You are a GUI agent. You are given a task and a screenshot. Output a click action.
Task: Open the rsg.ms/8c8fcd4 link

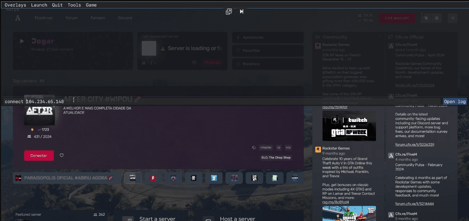pyautogui.click(x=336, y=202)
